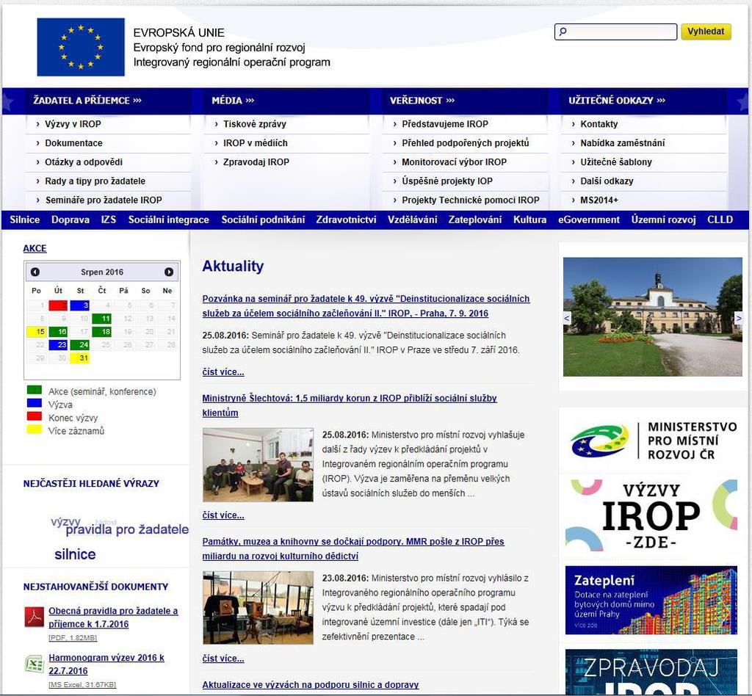Viewport: 752px width, 696px height.
Task: Open the Památky, muzea a knihovny headline
Action: tap(353, 548)
